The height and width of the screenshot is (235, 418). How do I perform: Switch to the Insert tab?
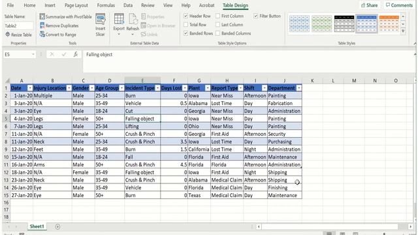pyautogui.click(x=50, y=5)
